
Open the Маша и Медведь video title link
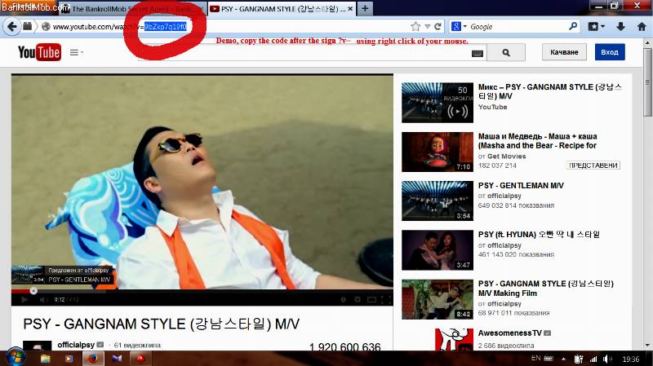538,141
